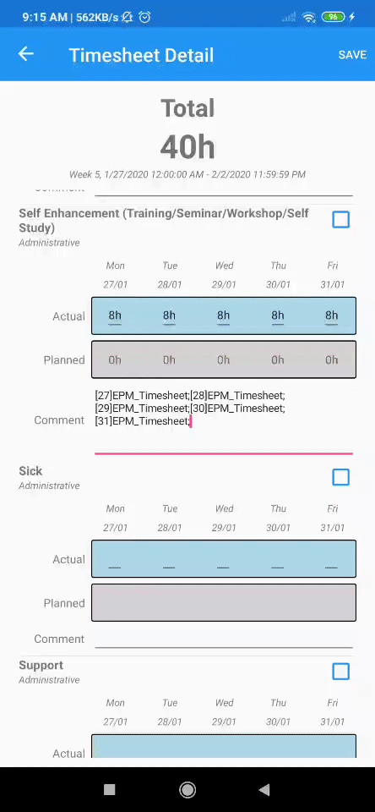
Task: Edit Monday actual hours for Self Enhancement
Action: tap(115, 315)
